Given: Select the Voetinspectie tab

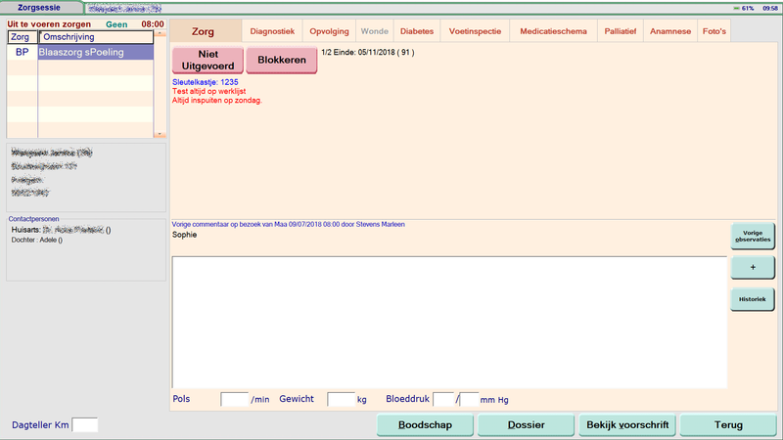Looking at the screenshot, I should [475, 31].
